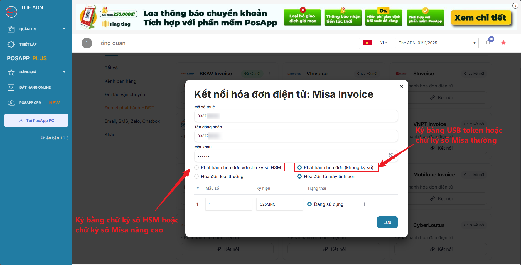Select the Đang sử dụng status radio
Screen dimensions: 521x265
(309, 204)
